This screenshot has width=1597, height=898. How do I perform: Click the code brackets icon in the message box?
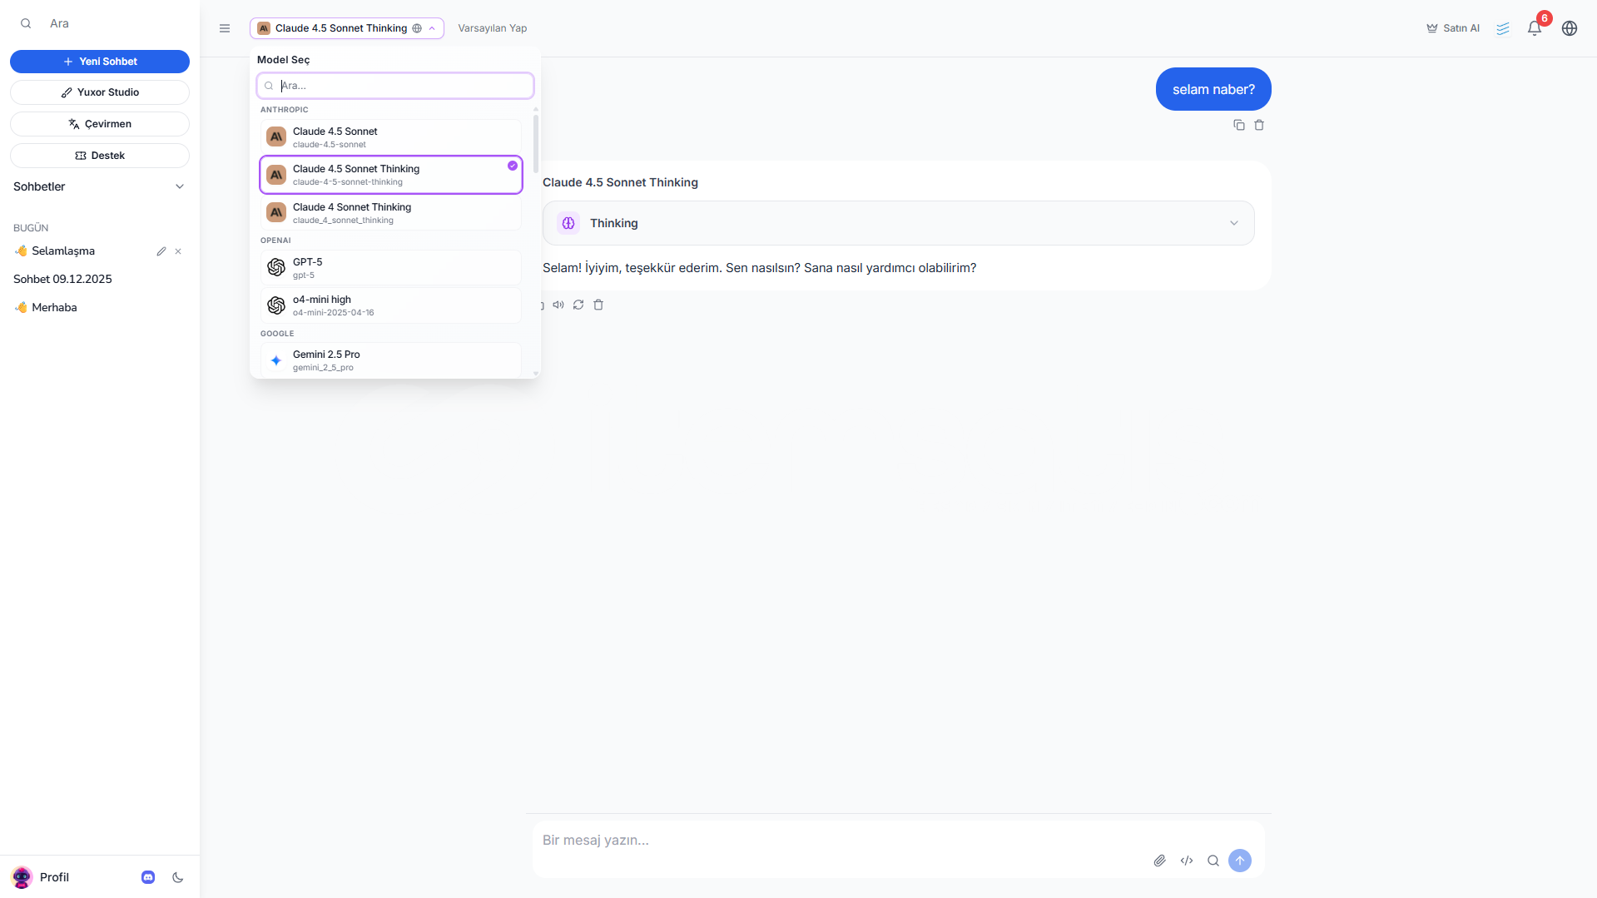click(x=1187, y=861)
